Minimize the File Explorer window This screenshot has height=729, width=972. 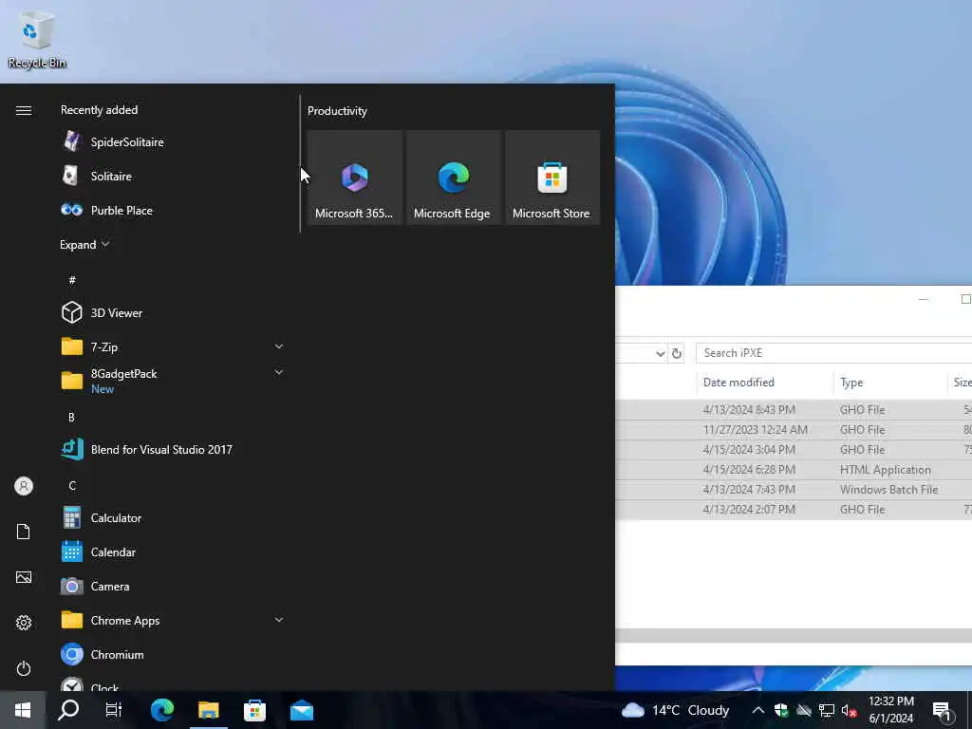[x=923, y=299]
